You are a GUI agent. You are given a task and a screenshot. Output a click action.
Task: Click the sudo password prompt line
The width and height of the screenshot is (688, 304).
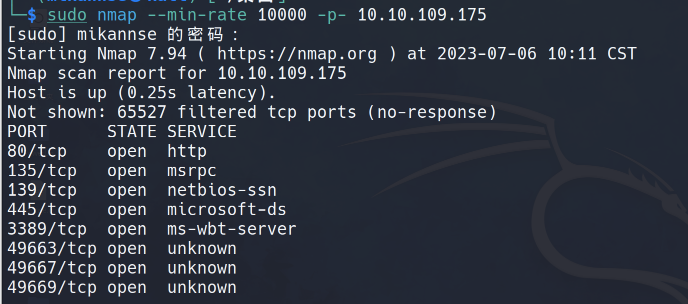click(123, 34)
